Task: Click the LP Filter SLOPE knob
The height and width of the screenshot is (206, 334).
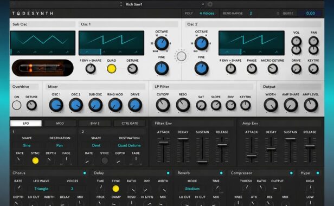Action: (216, 105)
